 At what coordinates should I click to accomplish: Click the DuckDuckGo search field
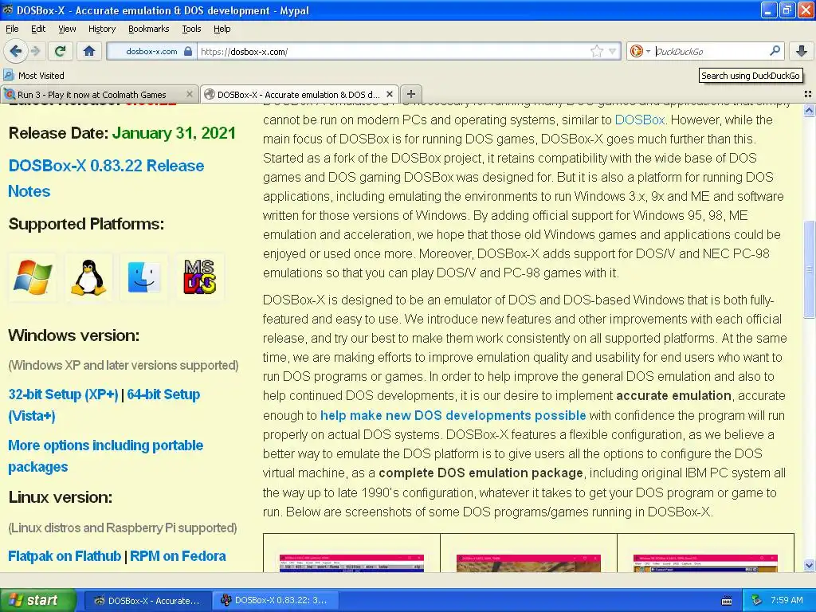tap(710, 51)
